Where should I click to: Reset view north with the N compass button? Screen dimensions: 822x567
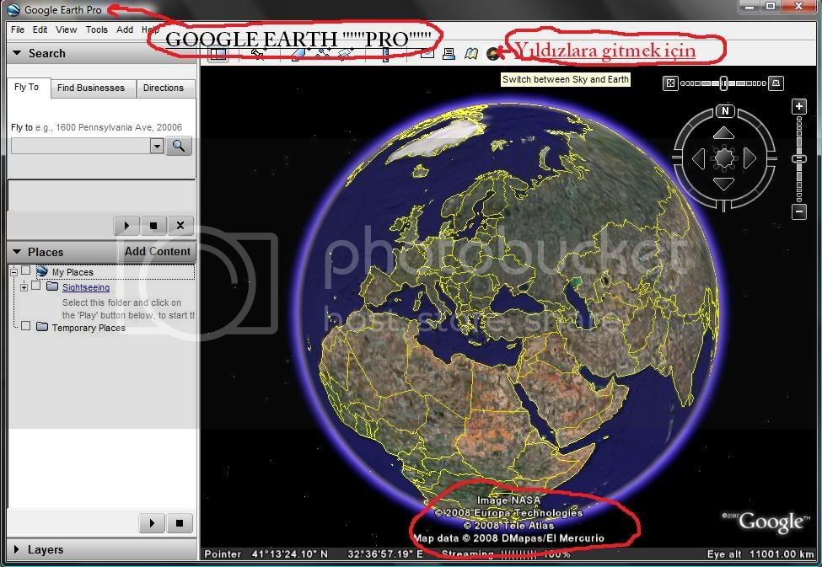725,111
